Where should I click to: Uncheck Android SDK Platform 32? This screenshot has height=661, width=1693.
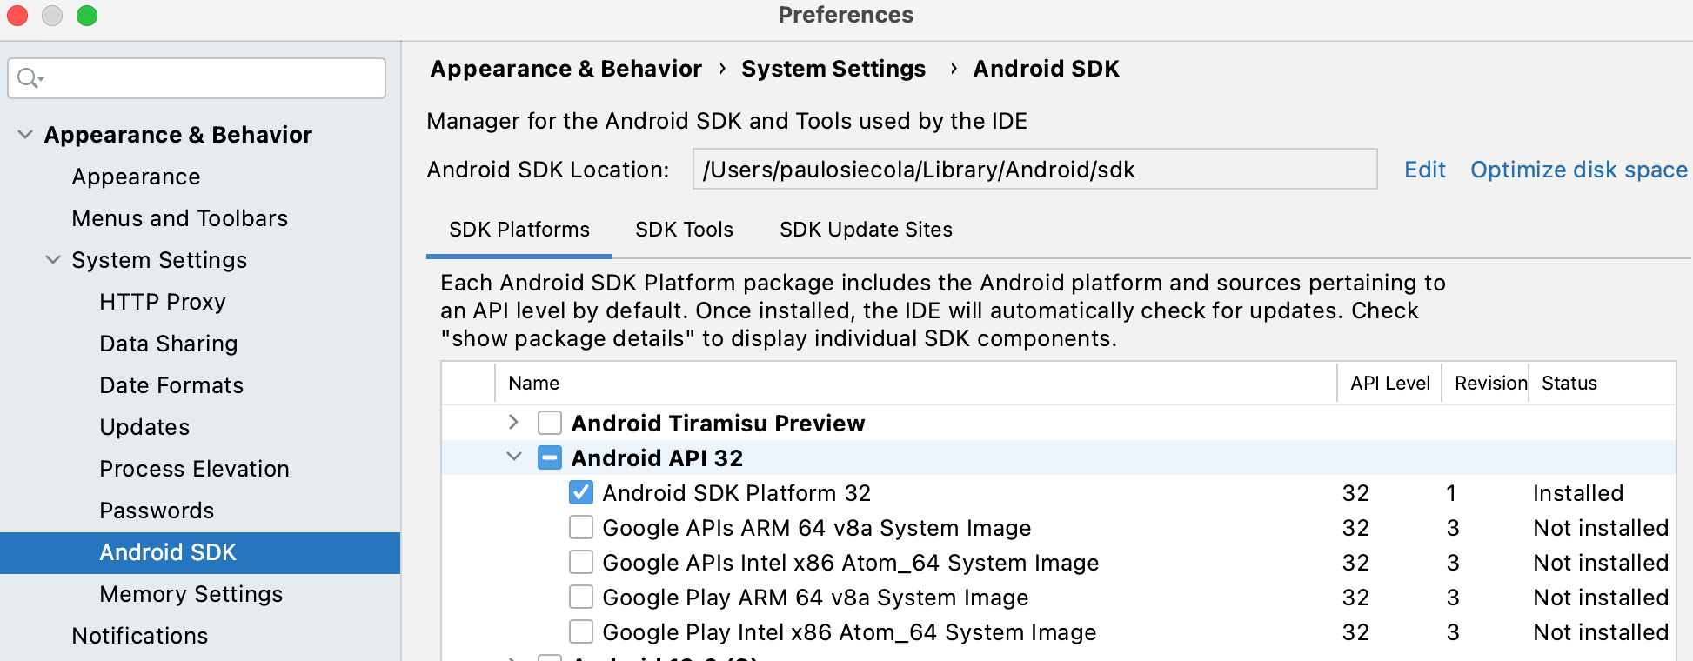point(581,493)
